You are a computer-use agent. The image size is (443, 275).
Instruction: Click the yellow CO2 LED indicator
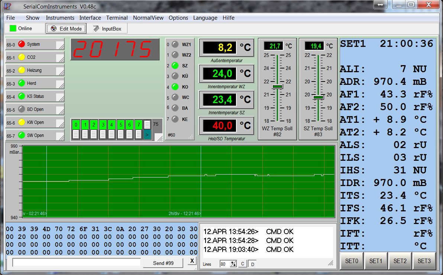(x=22, y=57)
